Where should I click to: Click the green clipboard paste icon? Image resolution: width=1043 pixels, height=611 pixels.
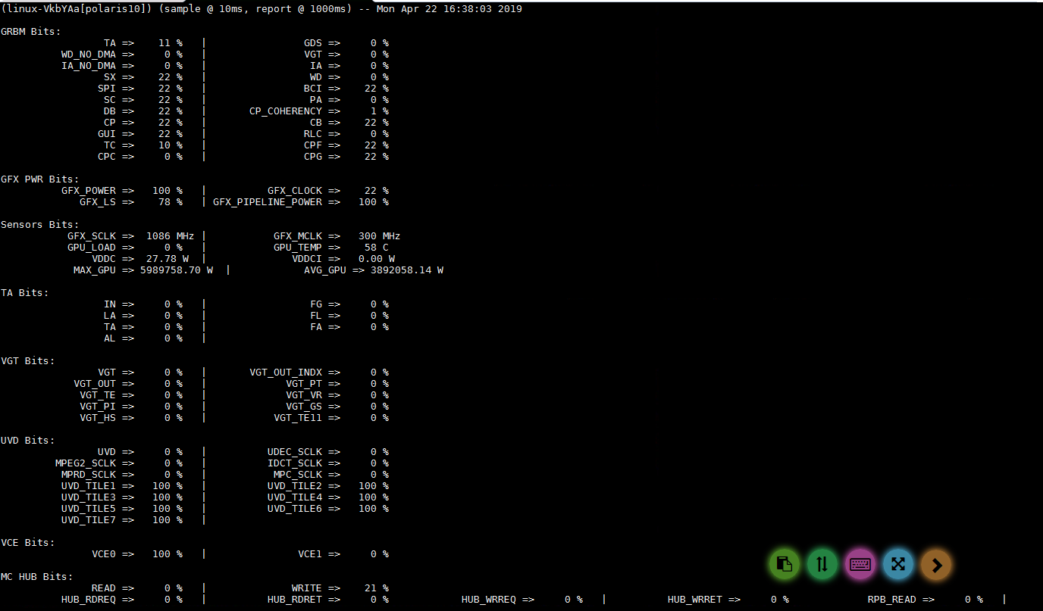point(785,564)
